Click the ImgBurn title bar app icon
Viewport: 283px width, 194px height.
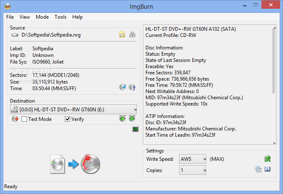point(7,6)
